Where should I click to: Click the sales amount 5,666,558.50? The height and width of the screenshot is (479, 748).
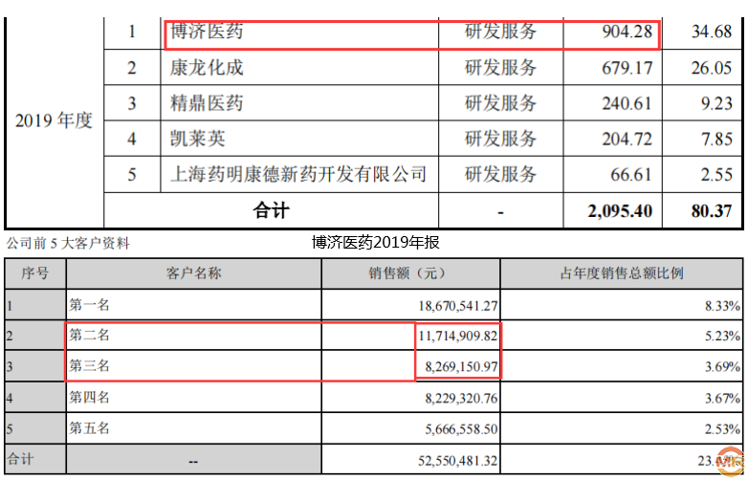(461, 429)
